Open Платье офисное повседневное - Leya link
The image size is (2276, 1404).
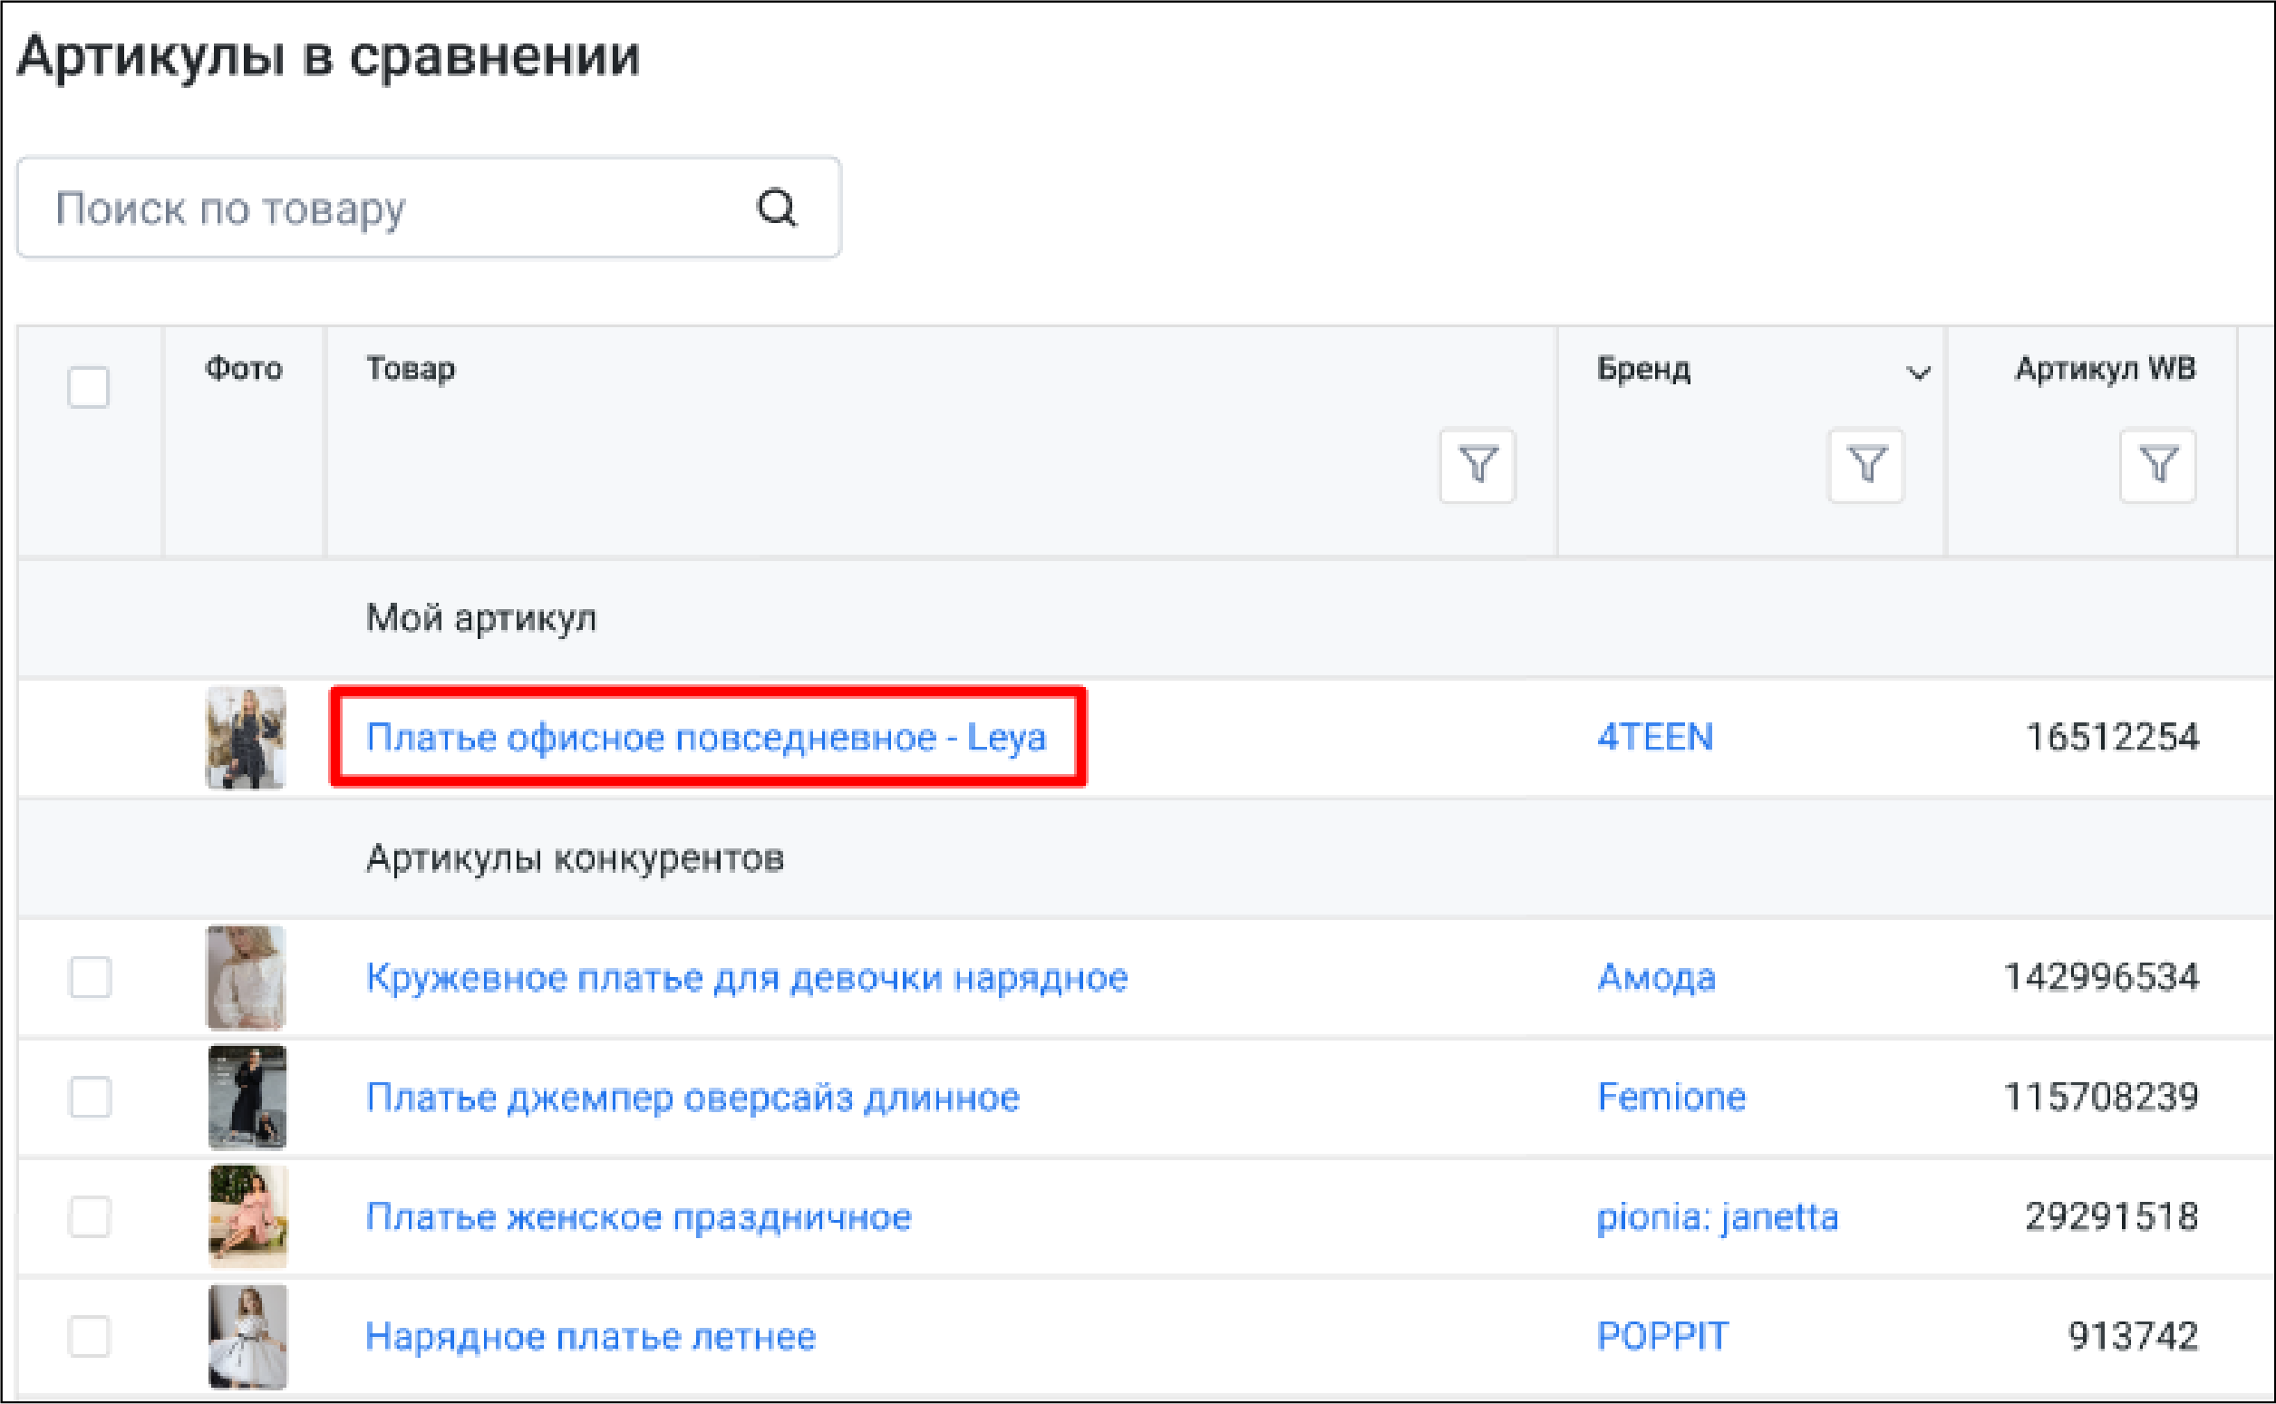[706, 737]
